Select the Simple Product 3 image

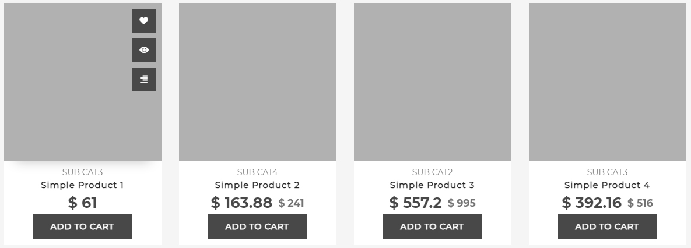coord(433,82)
